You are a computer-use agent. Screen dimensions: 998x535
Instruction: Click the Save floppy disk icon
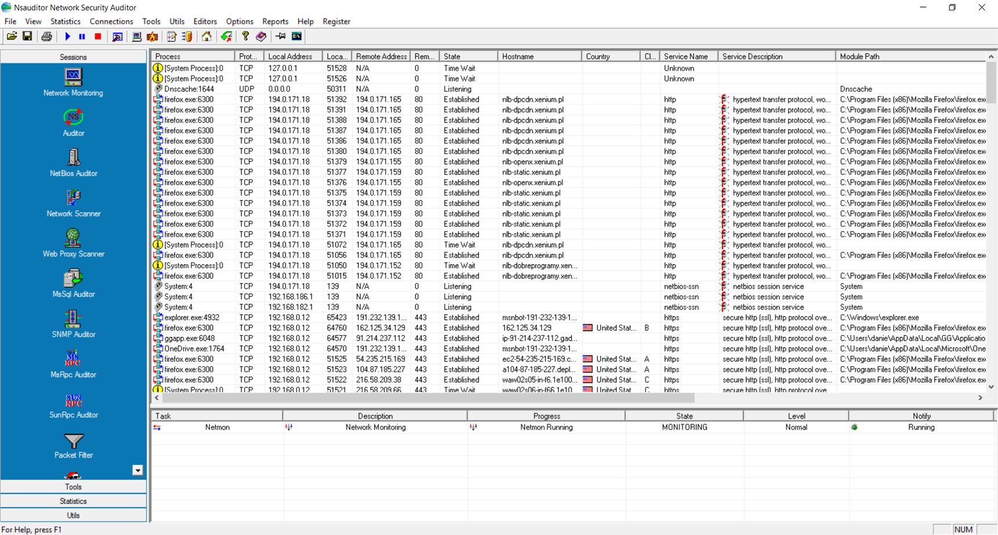(x=27, y=37)
